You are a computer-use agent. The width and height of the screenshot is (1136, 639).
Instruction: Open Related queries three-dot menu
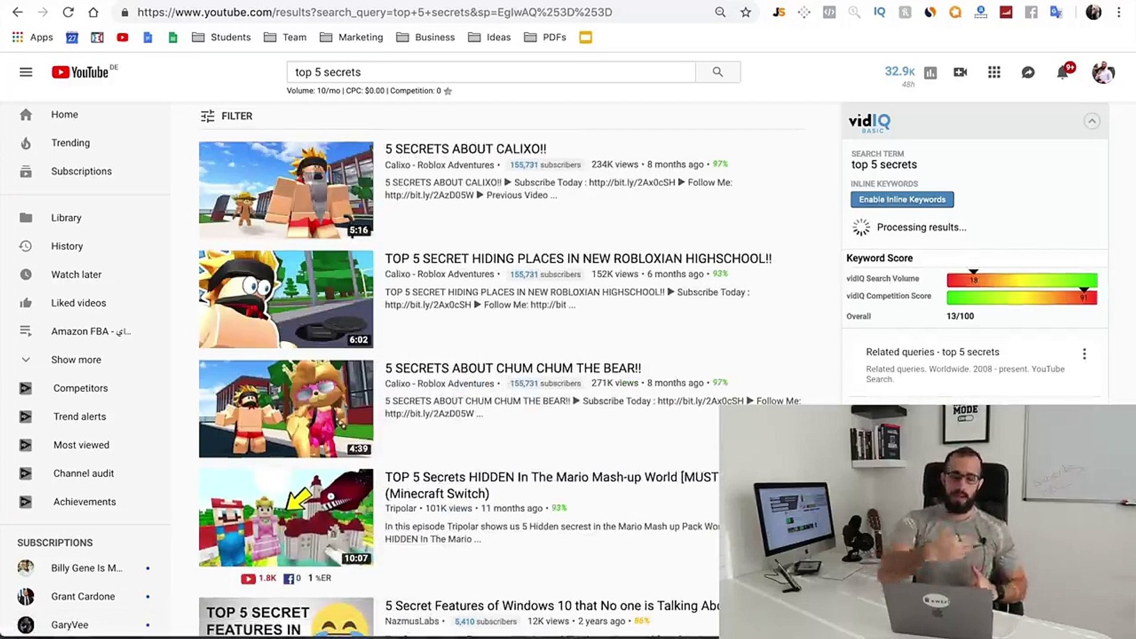point(1084,354)
